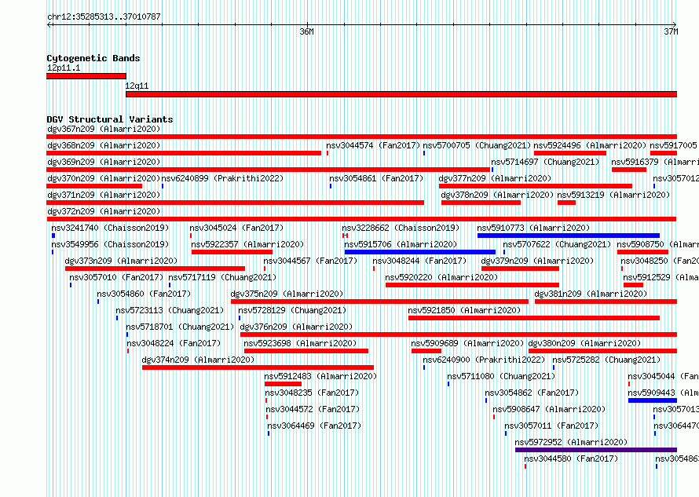Select nsv3048235 (Fan2017) label
The image size is (699, 497).
312,393
